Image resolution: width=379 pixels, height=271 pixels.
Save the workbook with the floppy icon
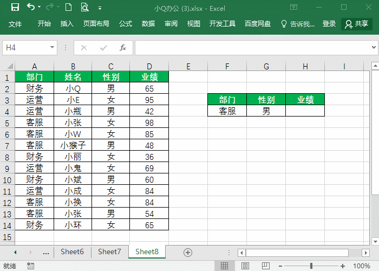(x=15, y=7)
